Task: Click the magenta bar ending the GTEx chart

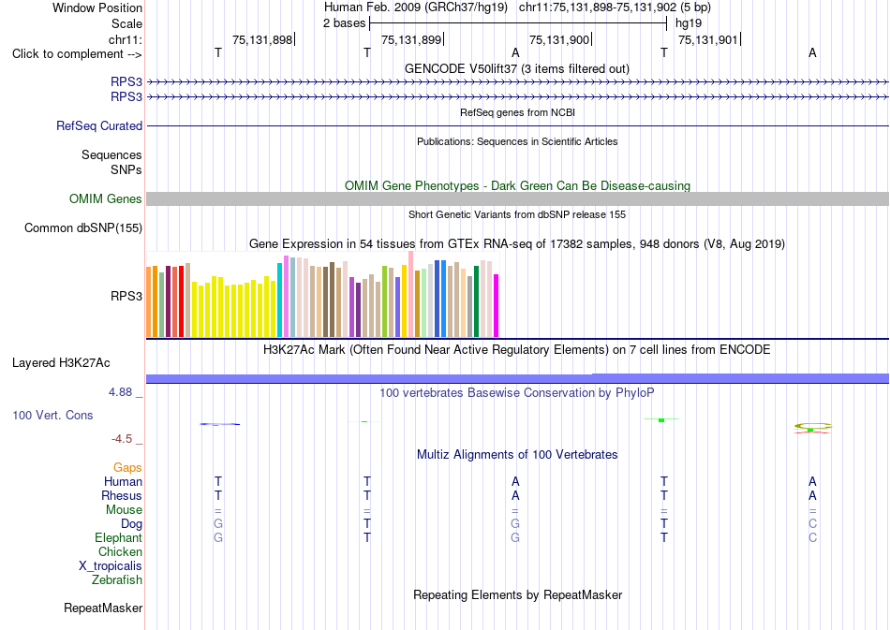Action: (497, 306)
